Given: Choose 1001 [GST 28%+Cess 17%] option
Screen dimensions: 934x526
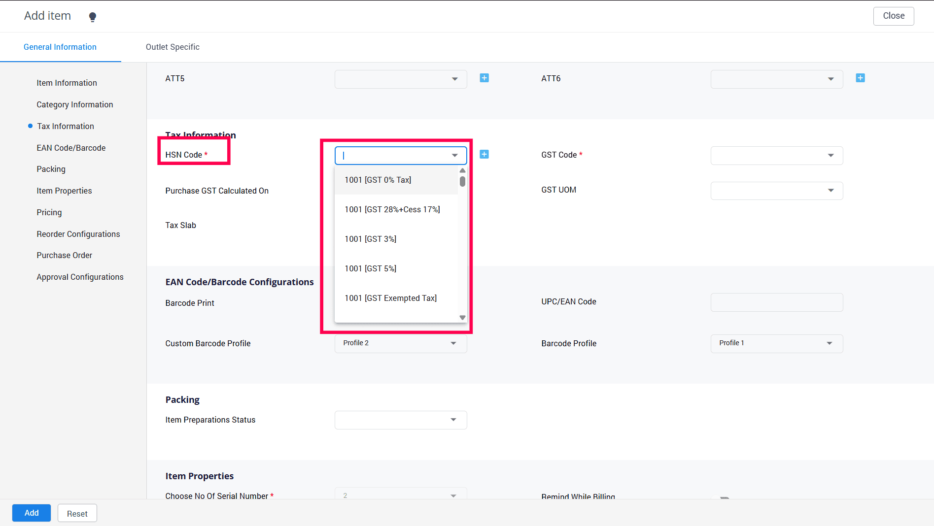Looking at the screenshot, I should pos(392,210).
